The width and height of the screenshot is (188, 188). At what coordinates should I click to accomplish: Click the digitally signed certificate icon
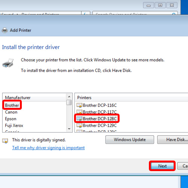pyautogui.click(x=5, y=141)
